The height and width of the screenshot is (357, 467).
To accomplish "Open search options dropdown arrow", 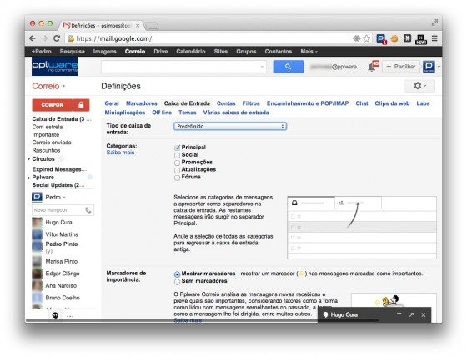I will point(262,67).
